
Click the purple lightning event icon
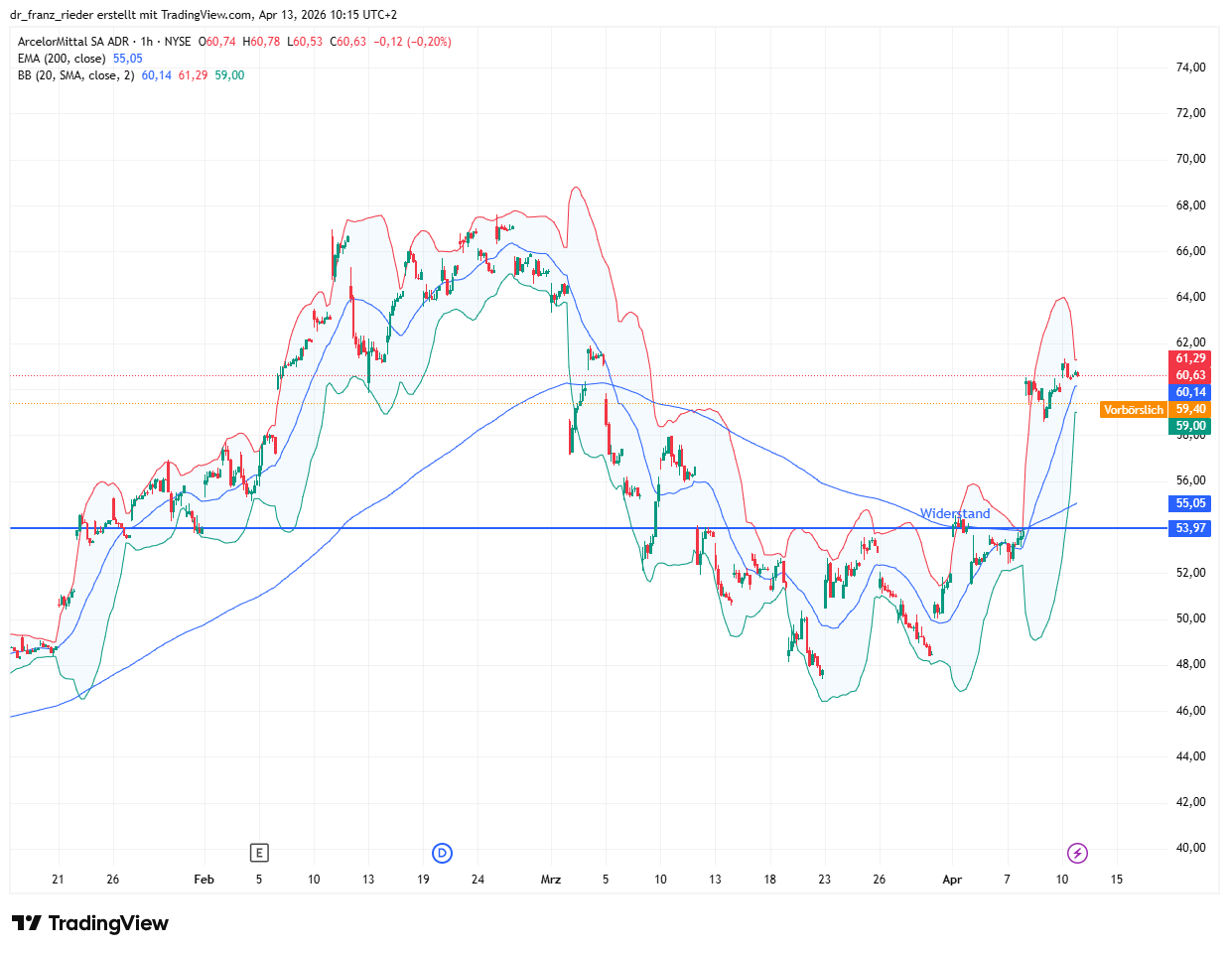click(1077, 853)
